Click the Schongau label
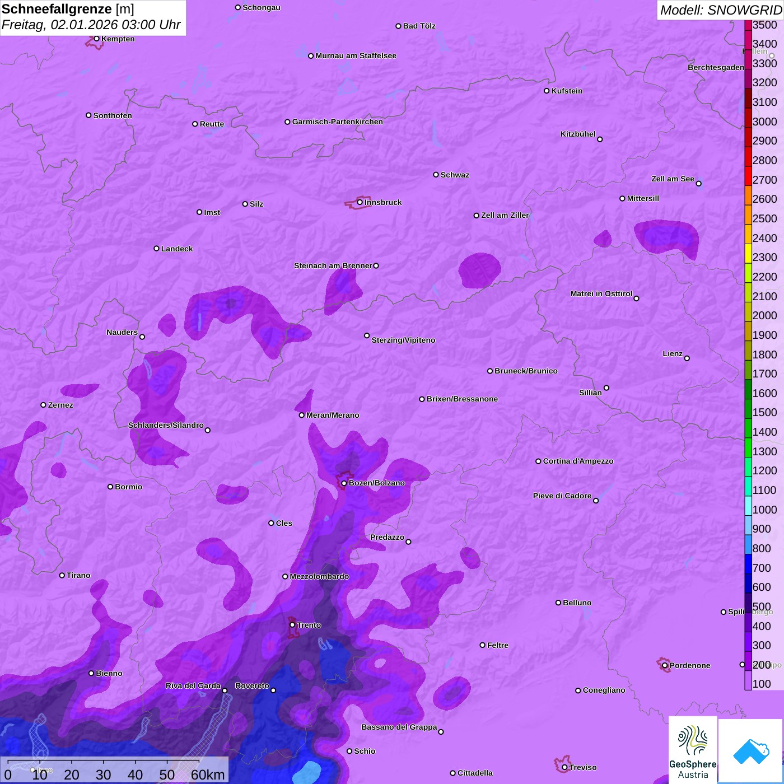784x784 pixels. [x=262, y=7]
